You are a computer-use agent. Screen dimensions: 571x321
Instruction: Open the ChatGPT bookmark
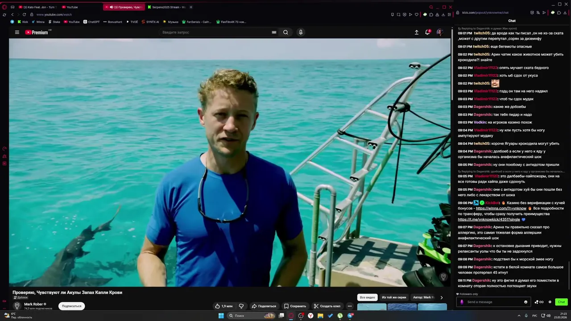[91, 21]
